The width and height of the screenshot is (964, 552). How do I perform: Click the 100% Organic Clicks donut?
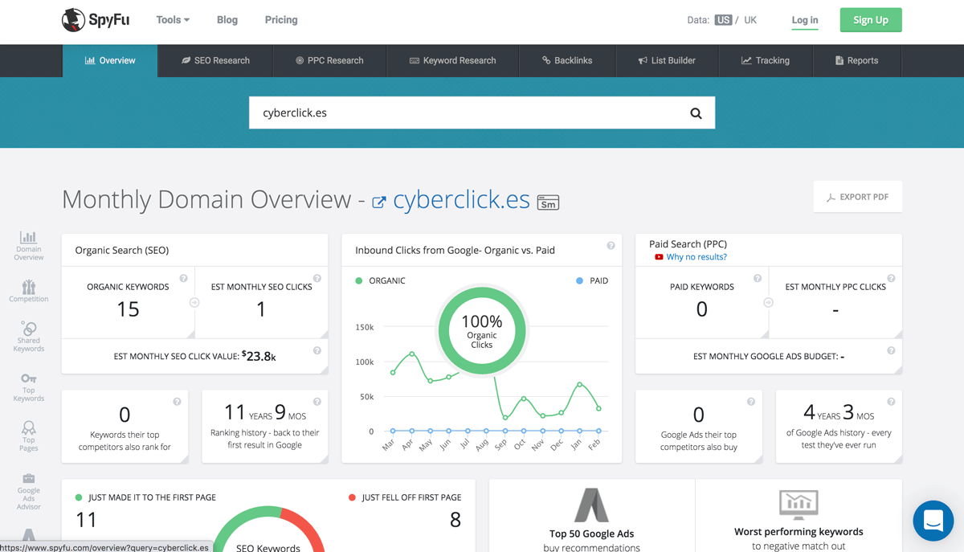point(482,330)
